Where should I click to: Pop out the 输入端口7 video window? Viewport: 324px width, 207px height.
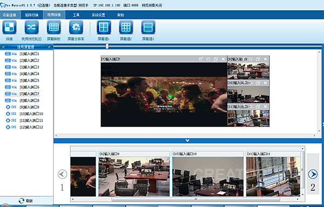click(x=201, y=59)
